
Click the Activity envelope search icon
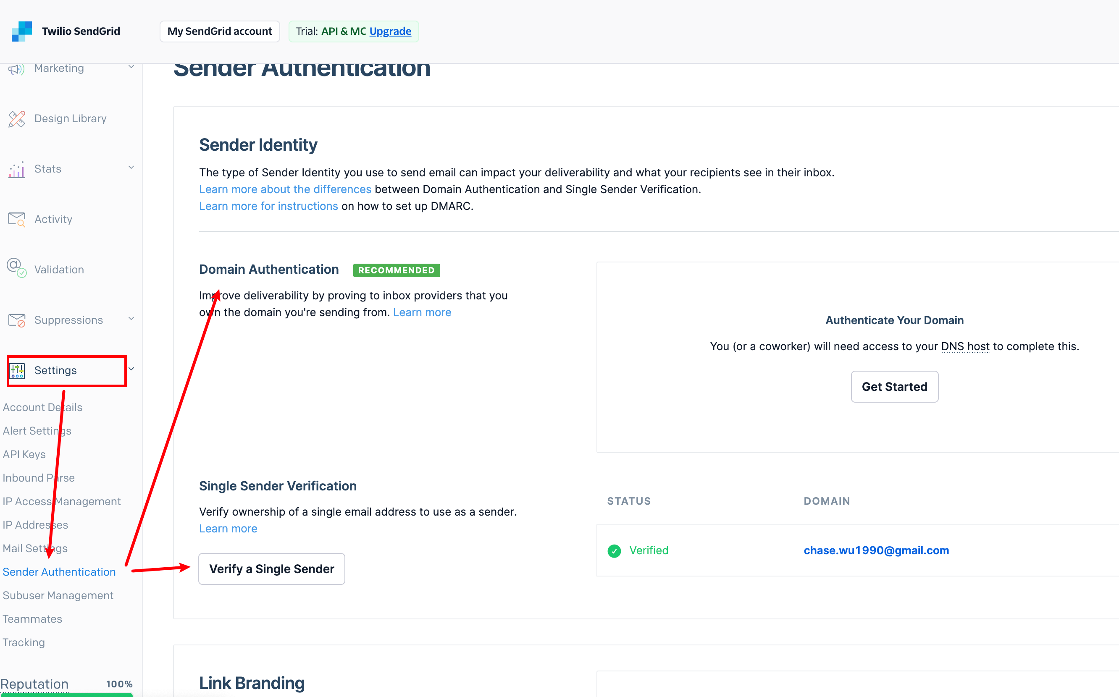(17, 220)
